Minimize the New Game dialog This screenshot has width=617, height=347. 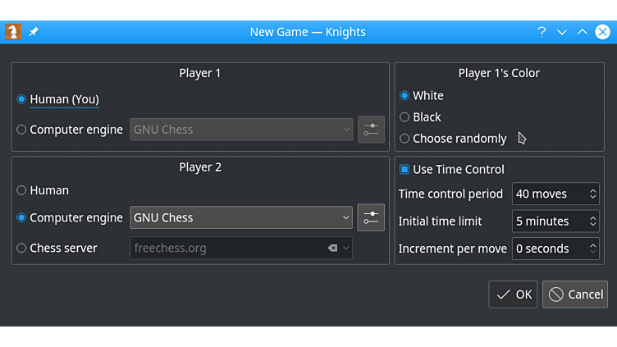pos(562,32)
